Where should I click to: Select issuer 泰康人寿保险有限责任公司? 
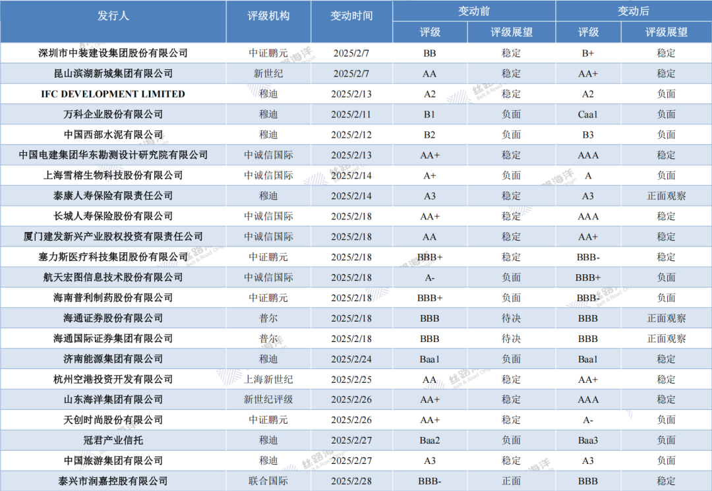[x=113, y=196]
